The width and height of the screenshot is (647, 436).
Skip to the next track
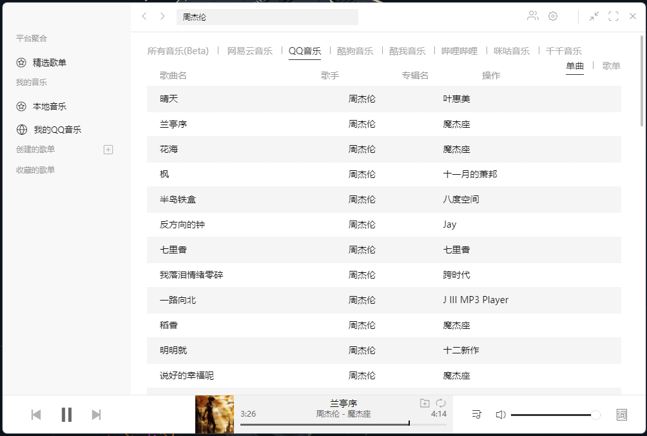[x=97, y=415]
